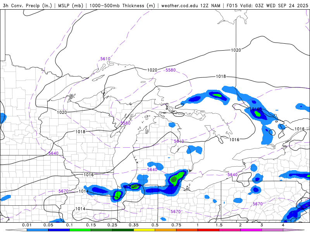Click the 5610 thickness label near Isle Royale
This screenshot has width=310, height=232.
105,59
